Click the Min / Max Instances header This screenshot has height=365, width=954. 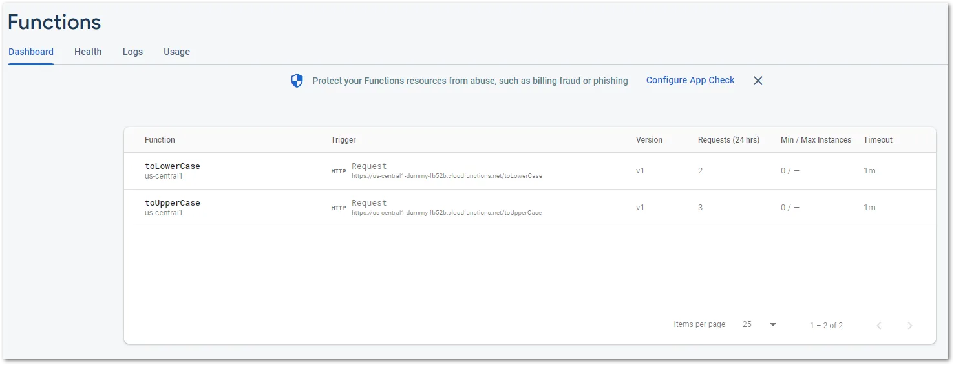[x=816, y=140]
